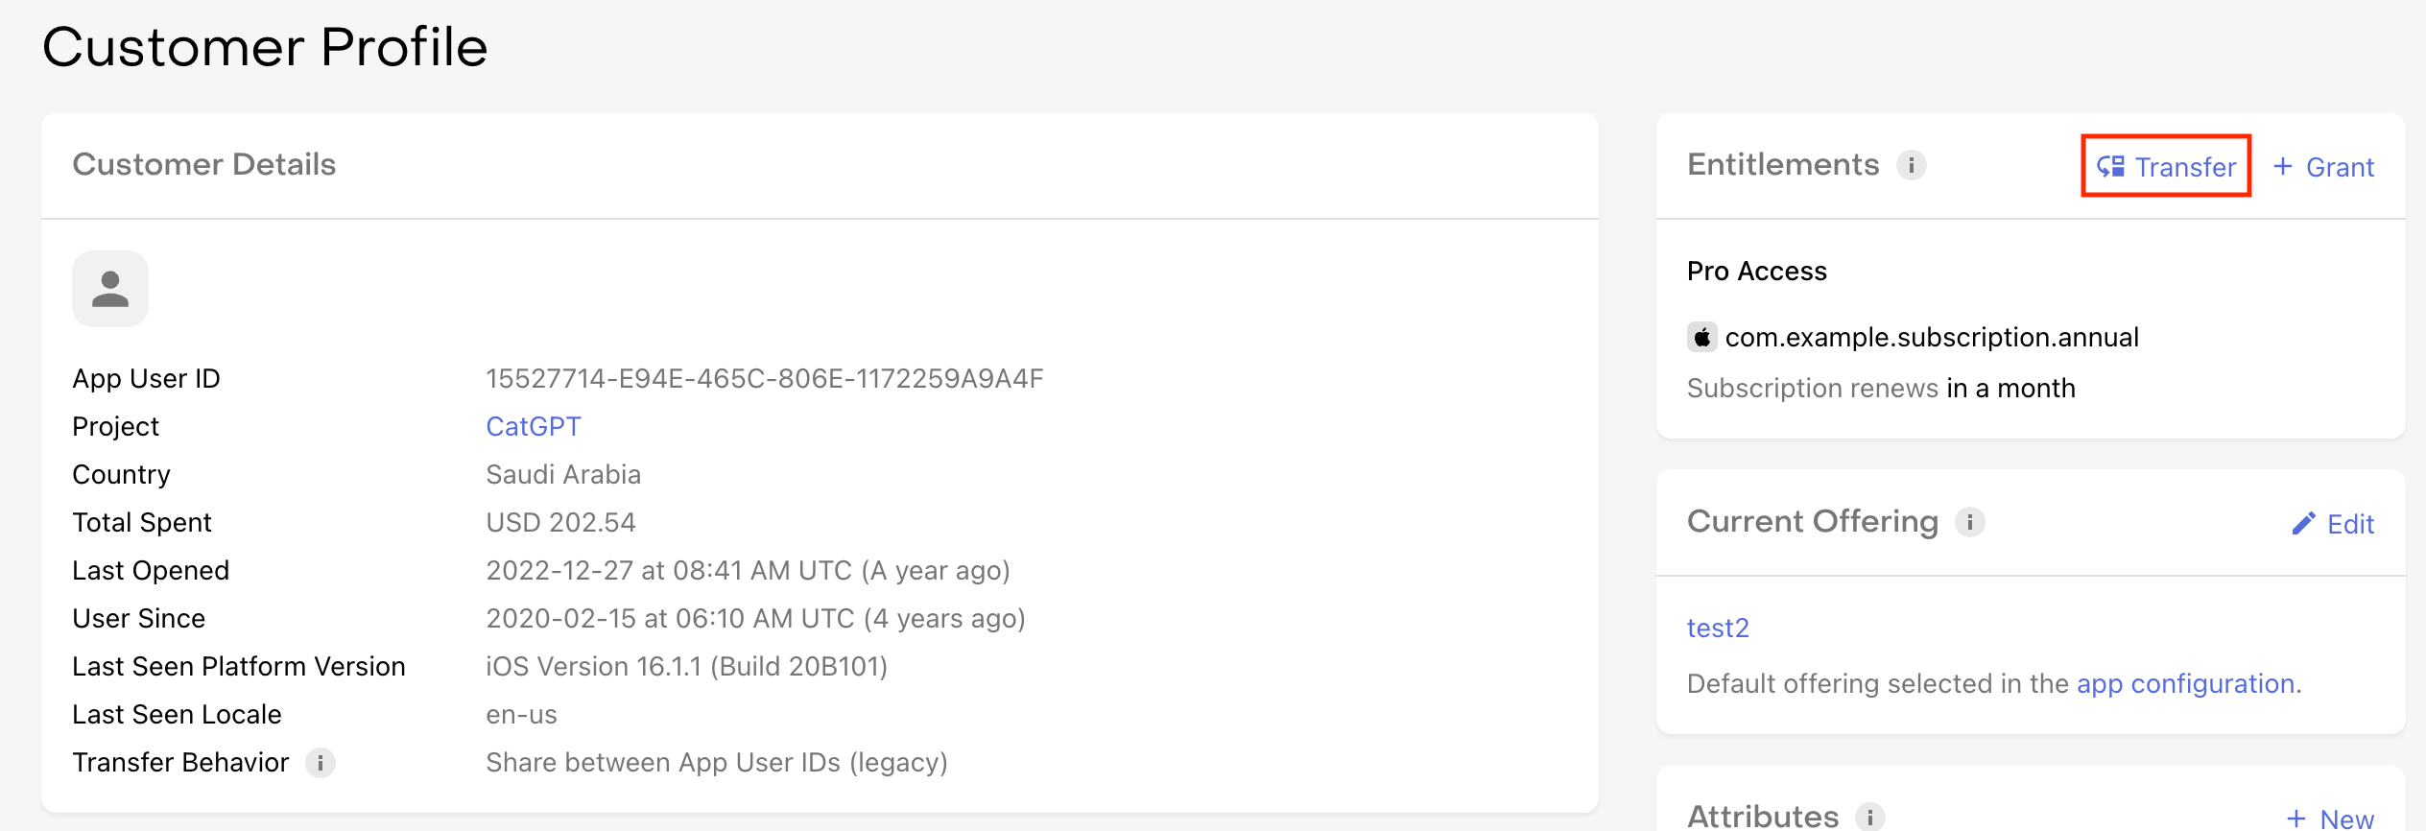The image size is (2426, 831).
Task: Follow the app configuration link
Action: (2185, 683)
